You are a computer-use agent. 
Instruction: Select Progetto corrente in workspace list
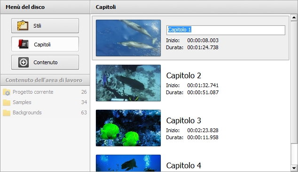[45, 92]
